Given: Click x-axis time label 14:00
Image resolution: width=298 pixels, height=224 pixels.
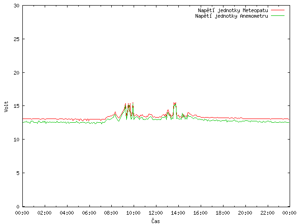Looking at the screenshot, I should (178, 213).
